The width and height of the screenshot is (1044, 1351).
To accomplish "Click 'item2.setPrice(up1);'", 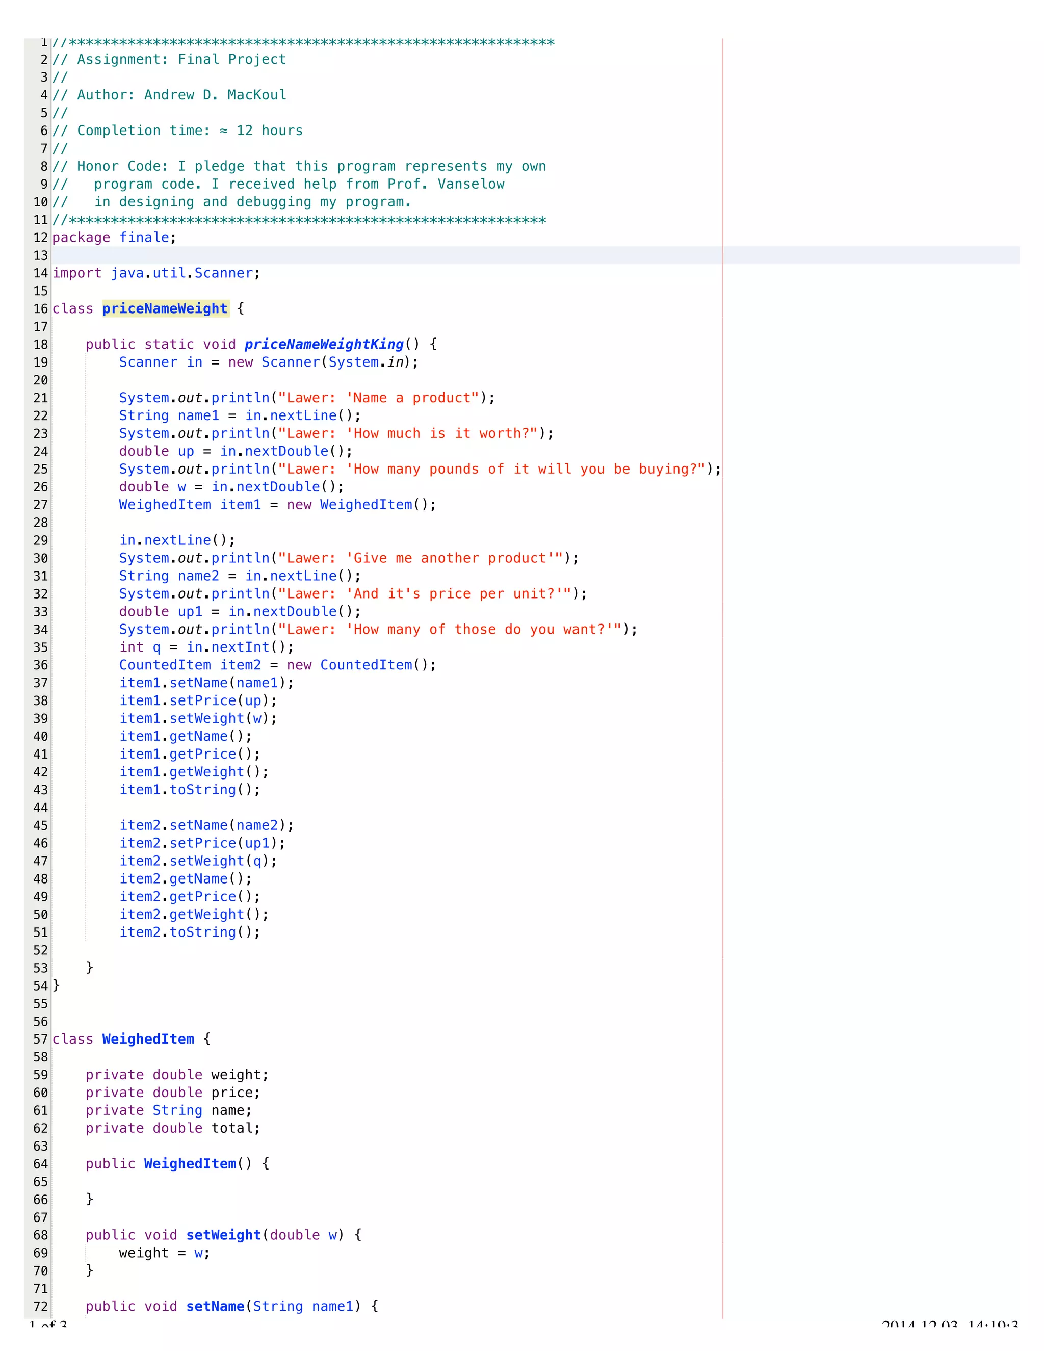I will coord(202,843).
